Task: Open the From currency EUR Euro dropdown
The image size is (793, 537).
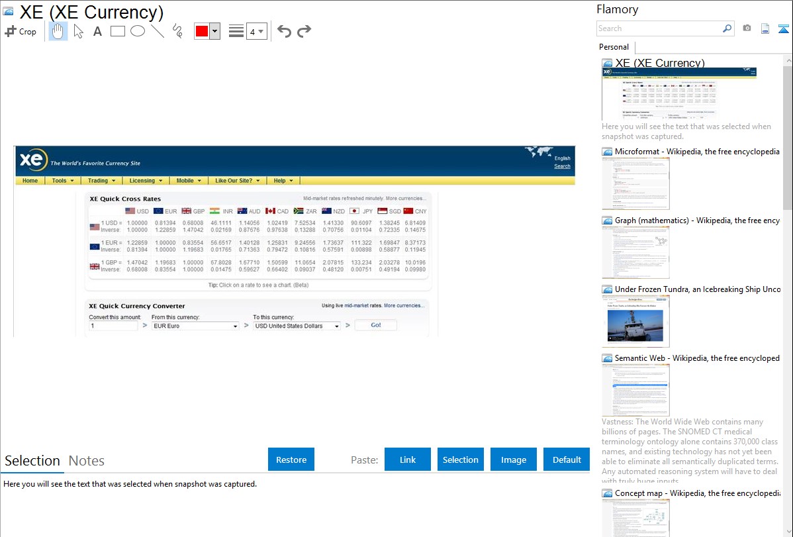Action: (x=195, y=326)
